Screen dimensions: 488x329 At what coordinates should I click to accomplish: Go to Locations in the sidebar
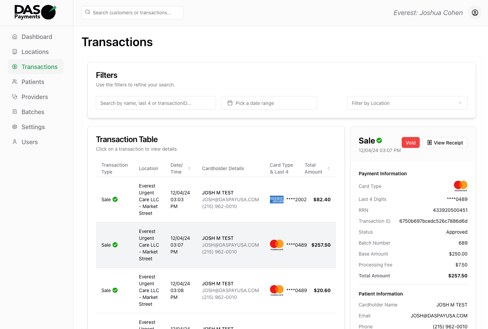35,52
